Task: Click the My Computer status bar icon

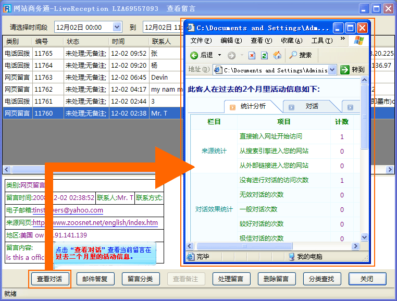Action: (292, 256)
